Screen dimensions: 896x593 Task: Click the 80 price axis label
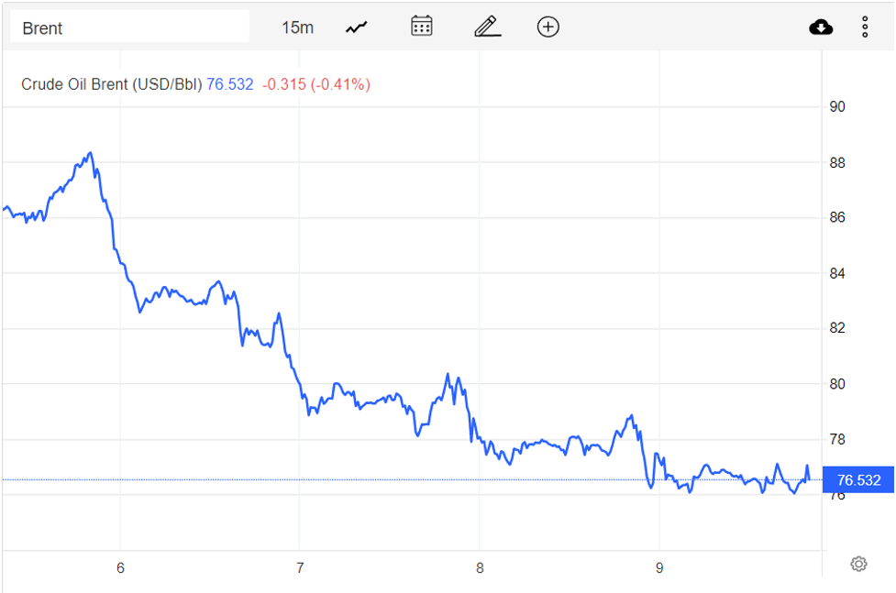[836, 384]
